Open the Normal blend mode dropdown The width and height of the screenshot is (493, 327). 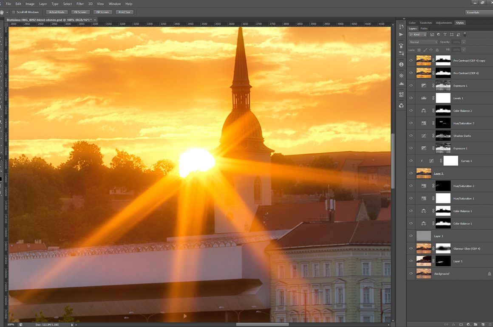coord(423,42)
